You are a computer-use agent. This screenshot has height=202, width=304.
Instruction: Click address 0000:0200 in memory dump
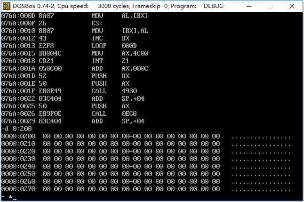coord(18,136)
